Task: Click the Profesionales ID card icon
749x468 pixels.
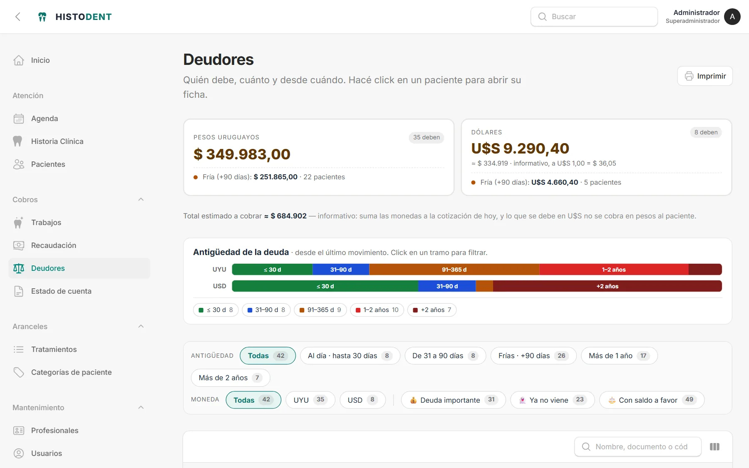Action: 19,431
